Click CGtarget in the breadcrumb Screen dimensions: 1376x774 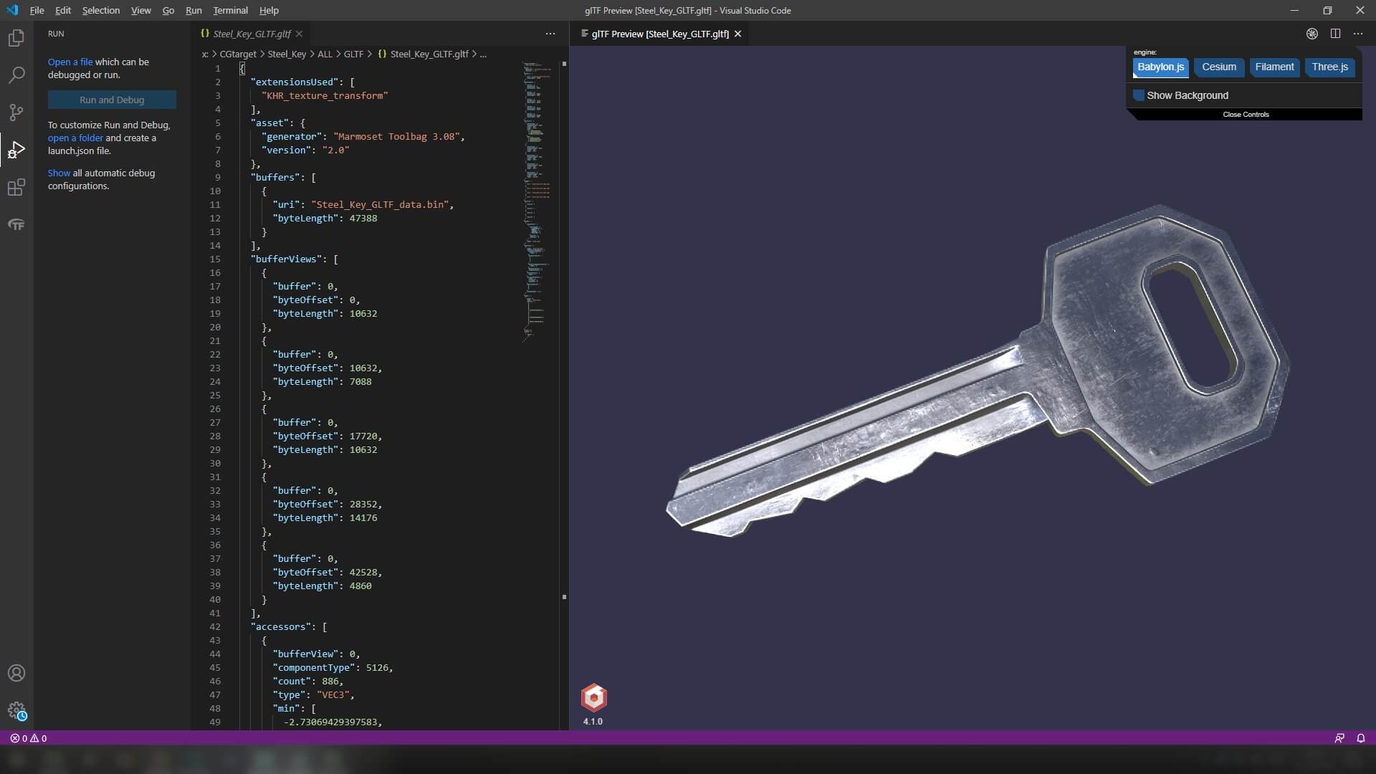click(x=237, y=54)
